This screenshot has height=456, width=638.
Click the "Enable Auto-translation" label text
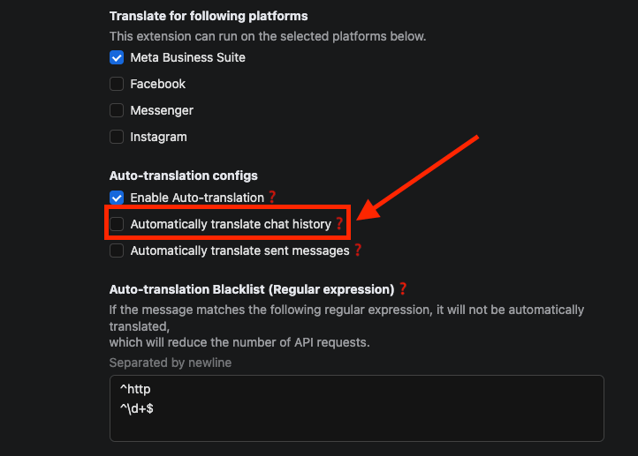click(x=197, y=198)
